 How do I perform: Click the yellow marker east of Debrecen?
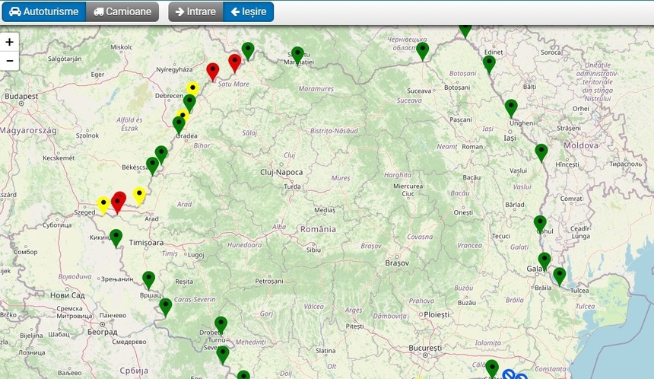(193, 88)
